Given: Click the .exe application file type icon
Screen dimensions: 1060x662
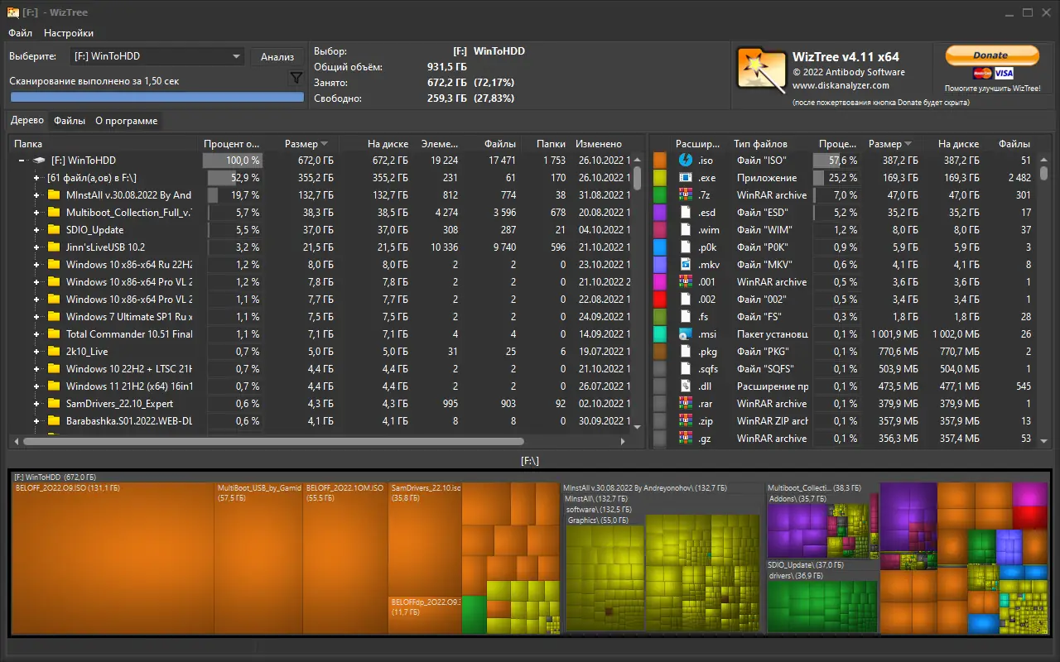Looking at the screenshot, I should (x=685, y=178).
